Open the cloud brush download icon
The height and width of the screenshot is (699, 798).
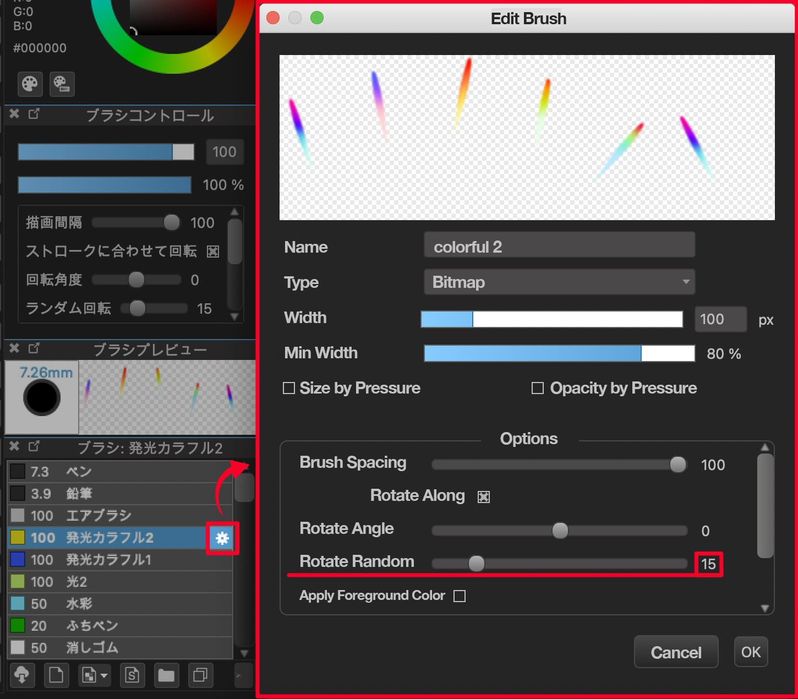point(22,675)
